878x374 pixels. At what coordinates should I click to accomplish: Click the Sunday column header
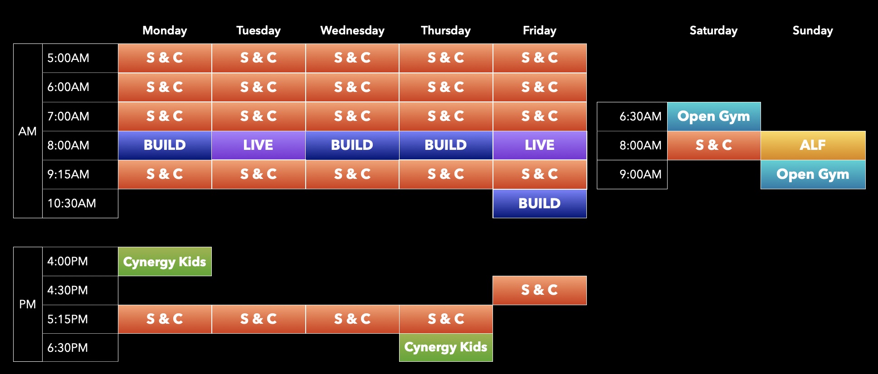coord(813,30)
